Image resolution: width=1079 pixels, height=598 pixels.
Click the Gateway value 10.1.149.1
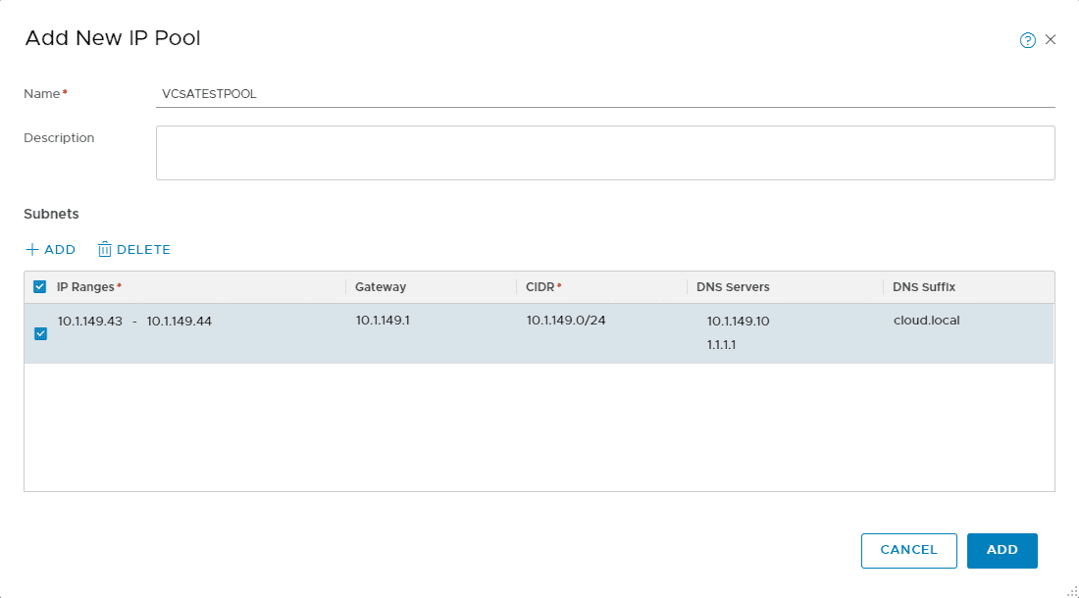coord(383,321)
